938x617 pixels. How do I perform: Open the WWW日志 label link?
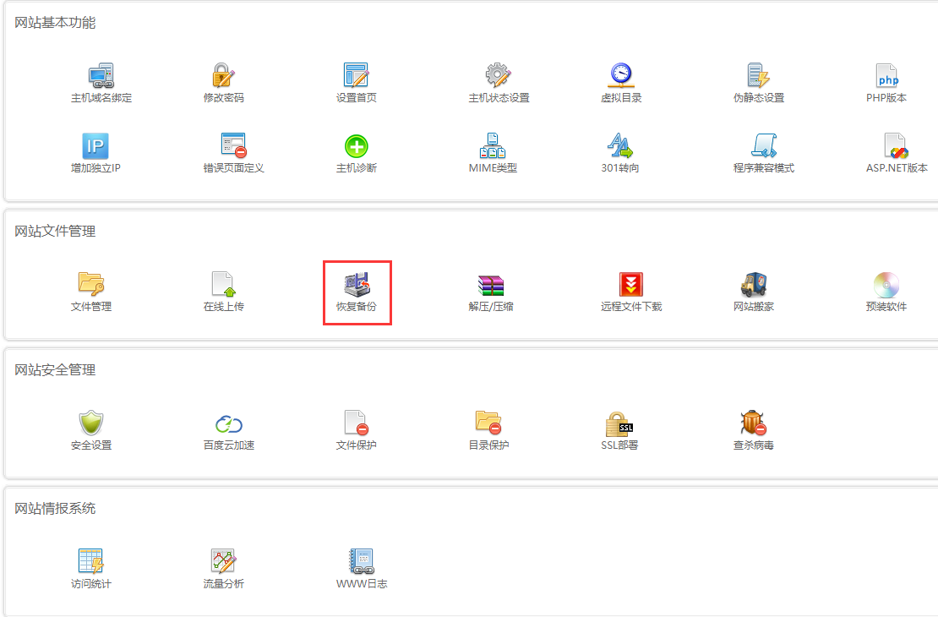point(362,584)
